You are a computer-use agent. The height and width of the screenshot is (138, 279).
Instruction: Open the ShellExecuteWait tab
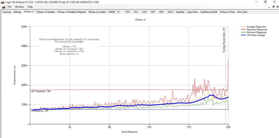(x=209, y=12)
